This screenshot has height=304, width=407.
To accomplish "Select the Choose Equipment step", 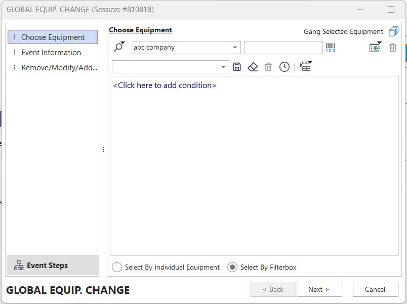I will [53, 37].
